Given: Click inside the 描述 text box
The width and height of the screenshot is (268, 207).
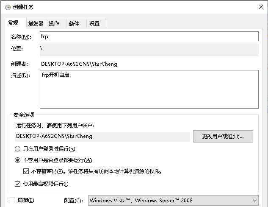Looking at the screenshot, I should click(x=149, y=89).
